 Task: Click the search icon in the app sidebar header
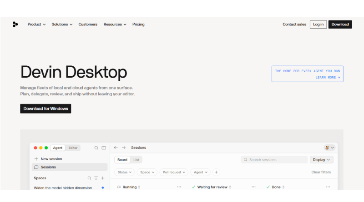click(x=96, y=148)
